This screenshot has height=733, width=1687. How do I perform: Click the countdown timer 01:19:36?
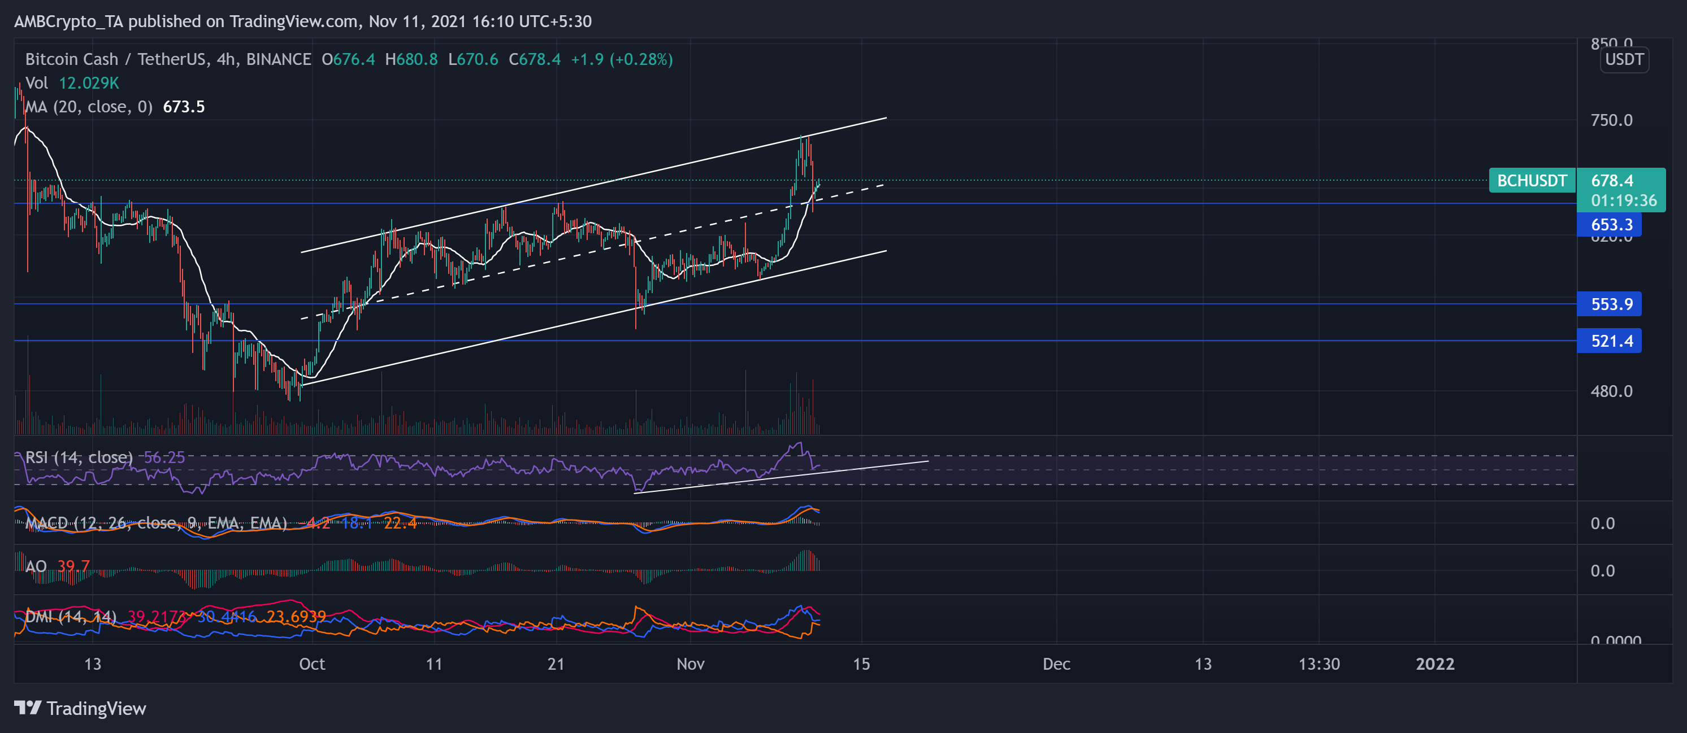tap(1624, 200)
